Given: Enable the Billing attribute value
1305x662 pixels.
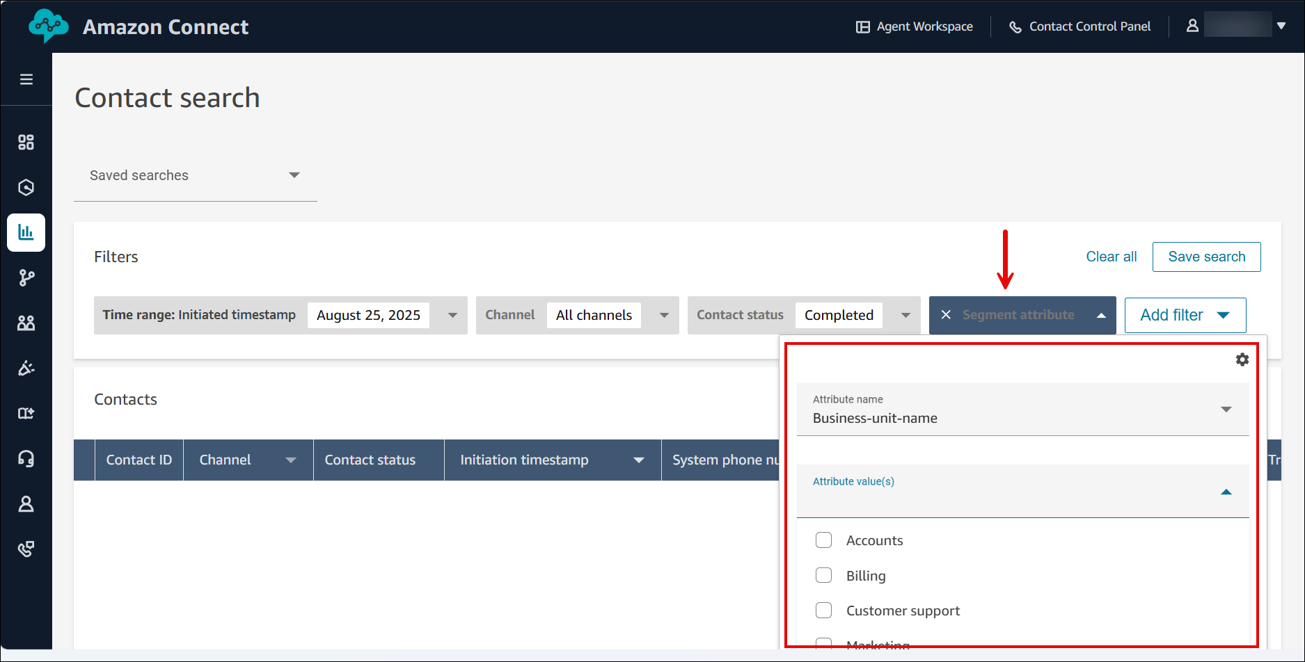Looking at the screenshot, I should click(x=823, y=575).
